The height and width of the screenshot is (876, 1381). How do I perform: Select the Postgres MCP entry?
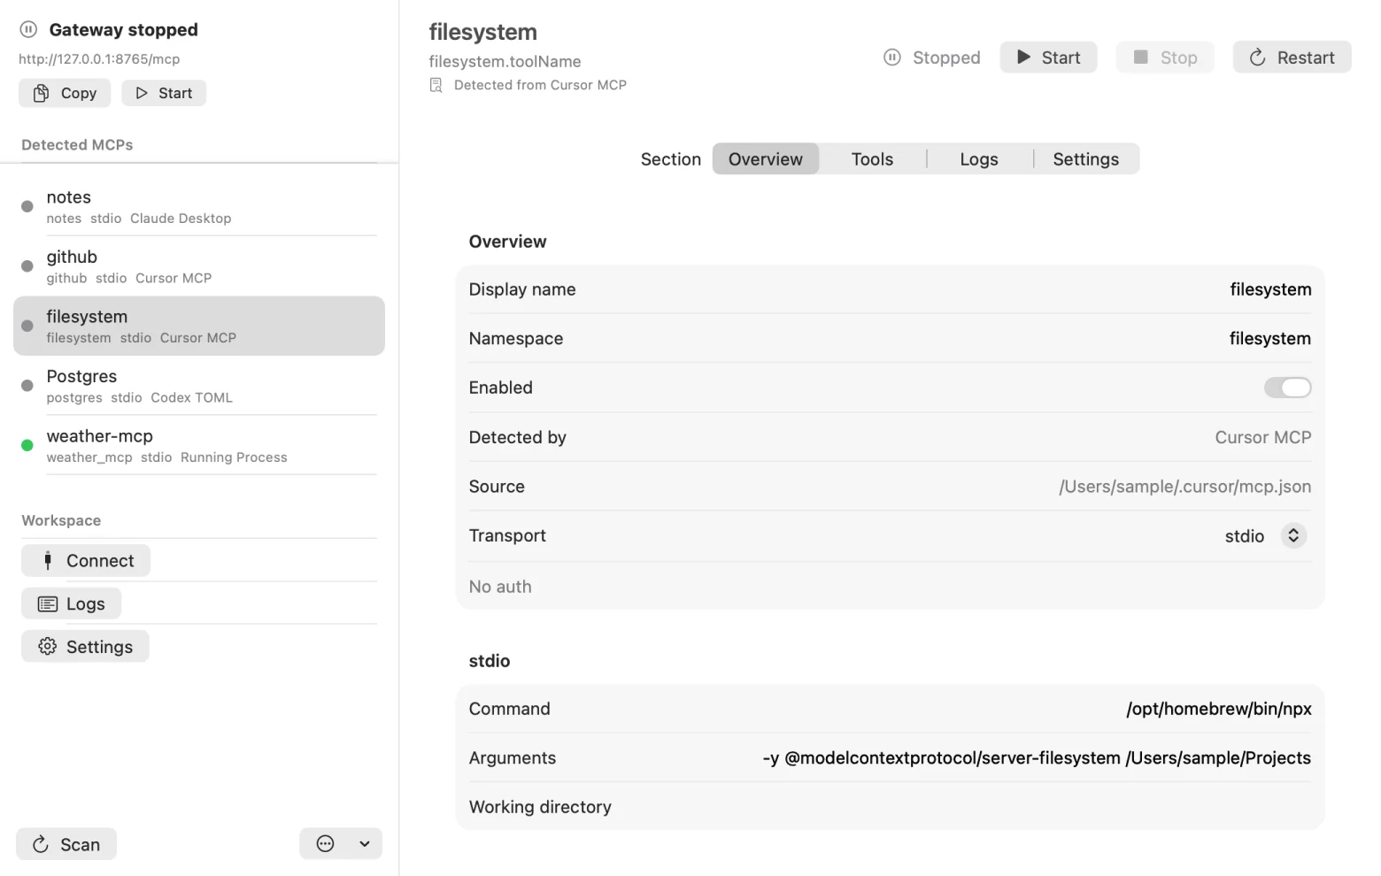coord(199,386)
